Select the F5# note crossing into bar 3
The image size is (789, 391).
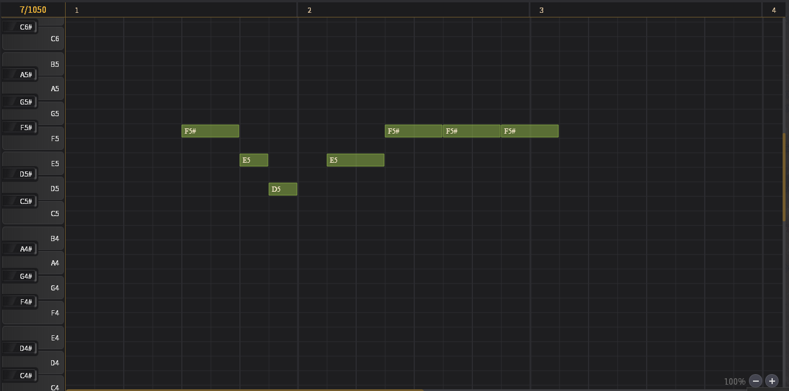[529, 131]
